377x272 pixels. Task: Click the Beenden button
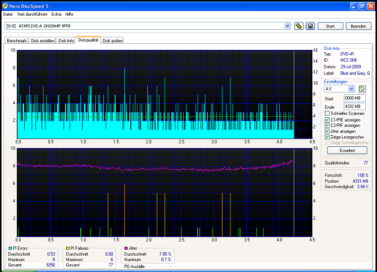coord(358,26)
